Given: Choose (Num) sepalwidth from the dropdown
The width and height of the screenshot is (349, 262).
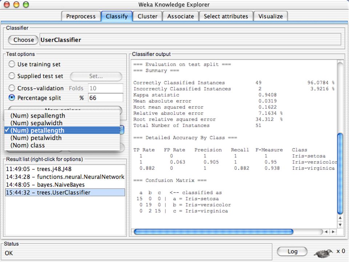Looking at the screenshot, I should [x=62, y=123].
